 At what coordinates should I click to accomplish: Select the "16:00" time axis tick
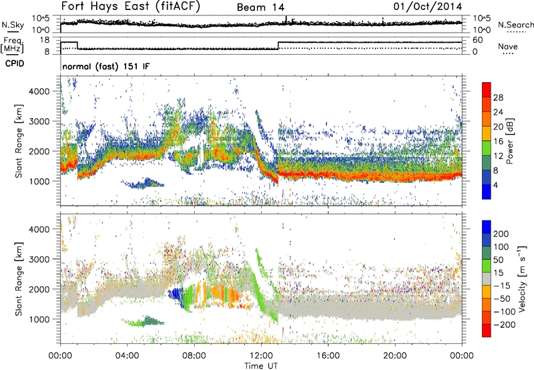pyautogui.click(x=328, y=356)
